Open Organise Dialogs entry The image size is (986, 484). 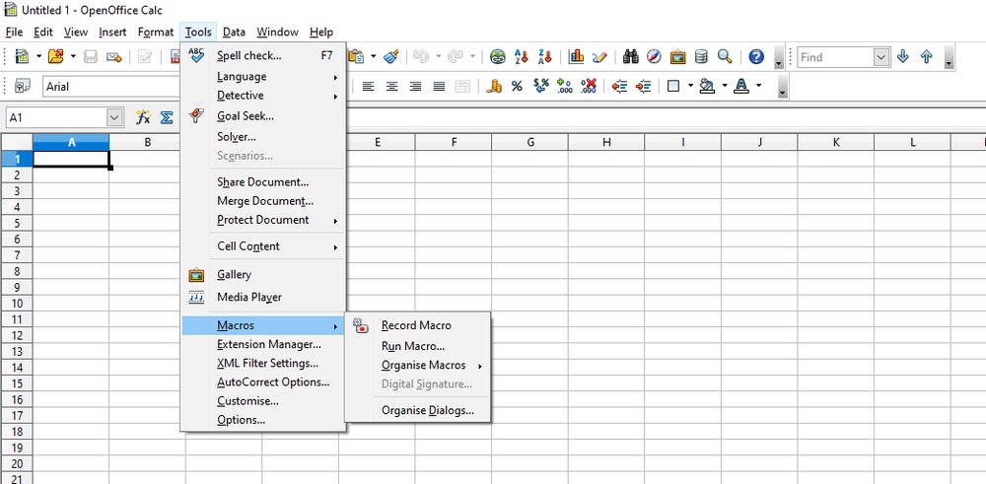pos(427,410)
